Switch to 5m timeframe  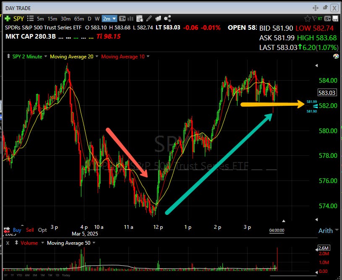[40, 19]
